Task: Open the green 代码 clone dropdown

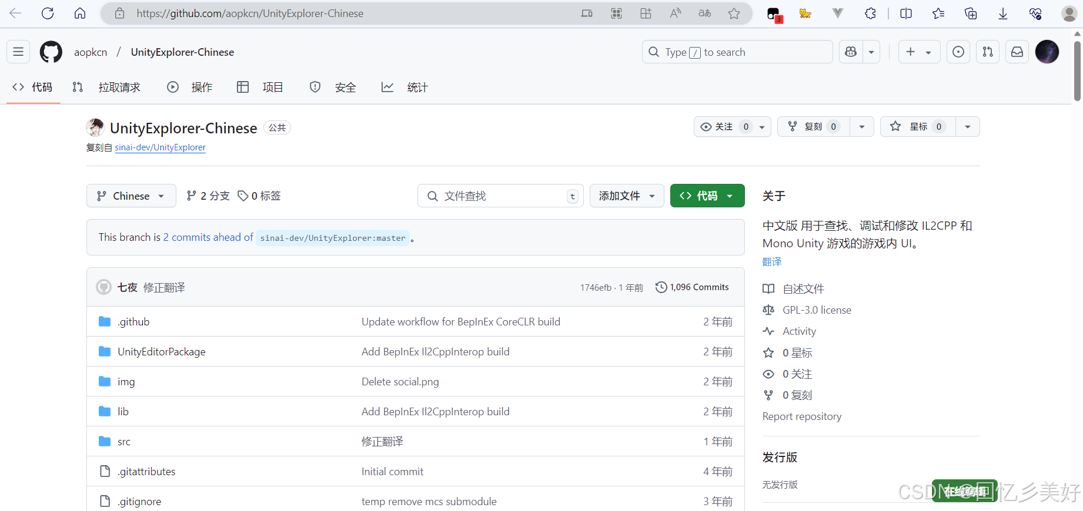Action: [x=707, y=196]
